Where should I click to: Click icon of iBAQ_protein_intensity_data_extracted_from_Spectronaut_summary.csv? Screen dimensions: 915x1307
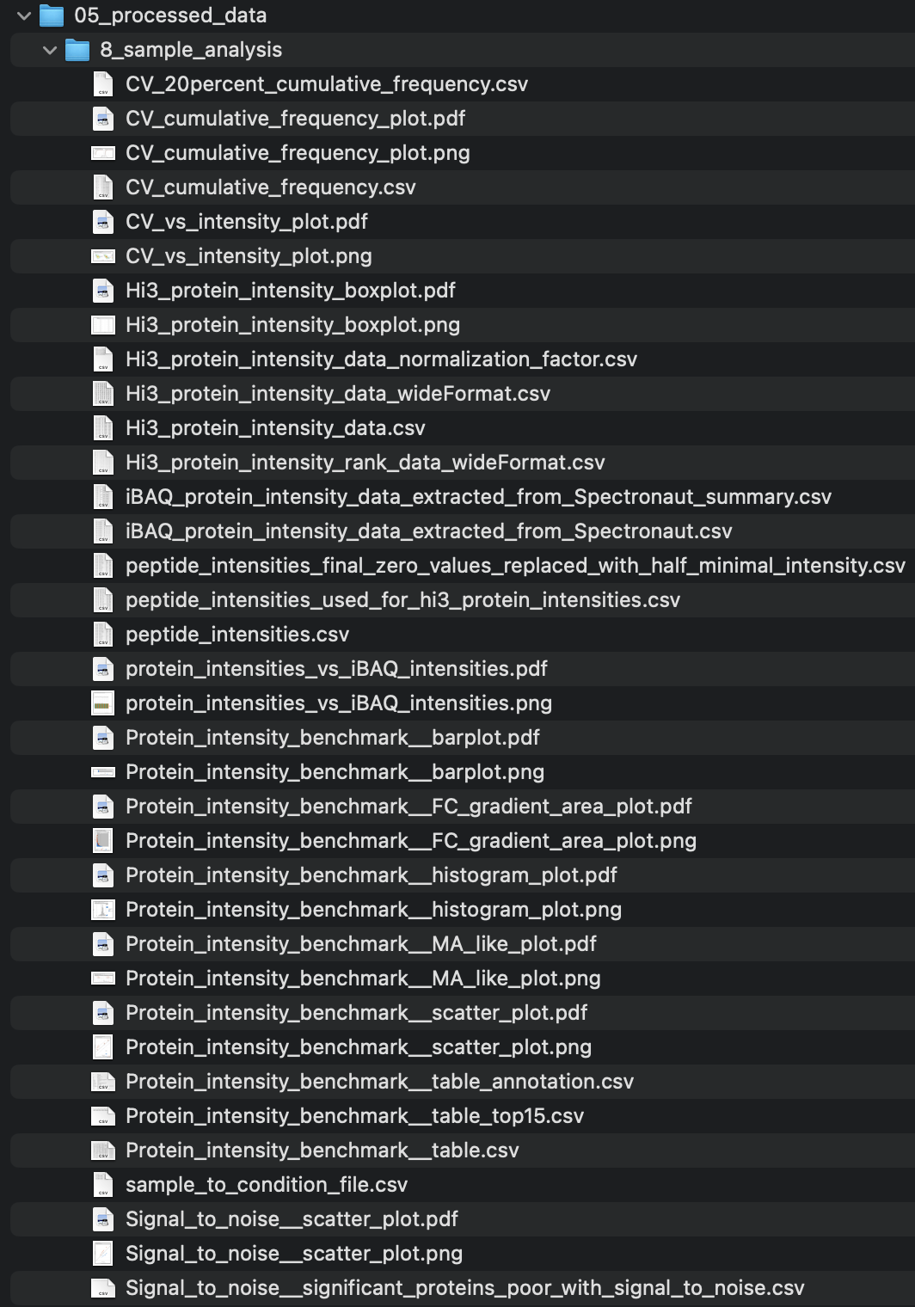(103, 497)
